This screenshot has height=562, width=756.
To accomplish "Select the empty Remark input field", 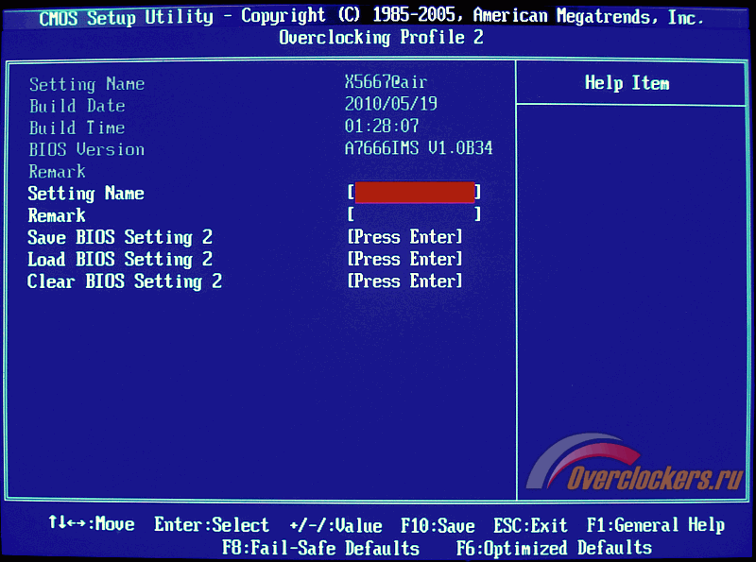I will click(x=414, y=214).
